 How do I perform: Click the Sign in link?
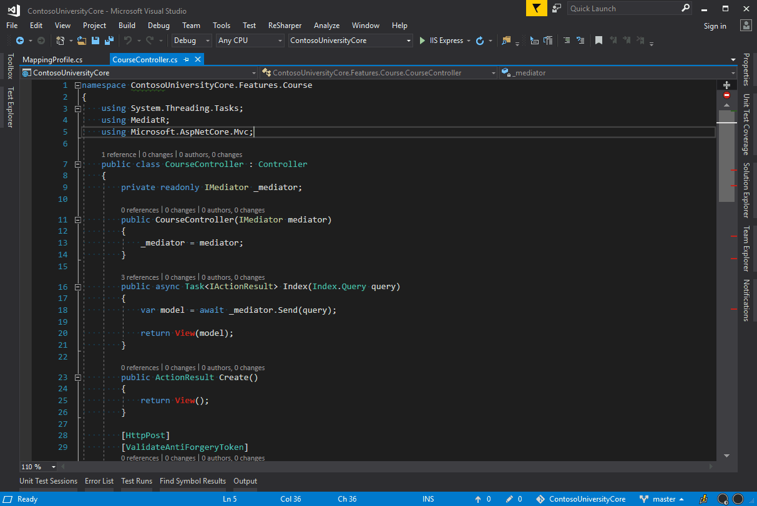pos(715,26)
